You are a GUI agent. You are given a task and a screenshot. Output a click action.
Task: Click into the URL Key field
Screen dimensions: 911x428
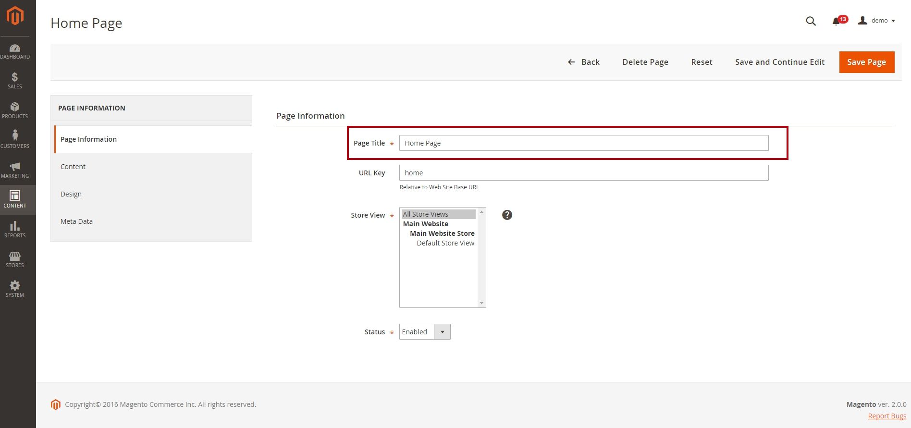(583, 173)
